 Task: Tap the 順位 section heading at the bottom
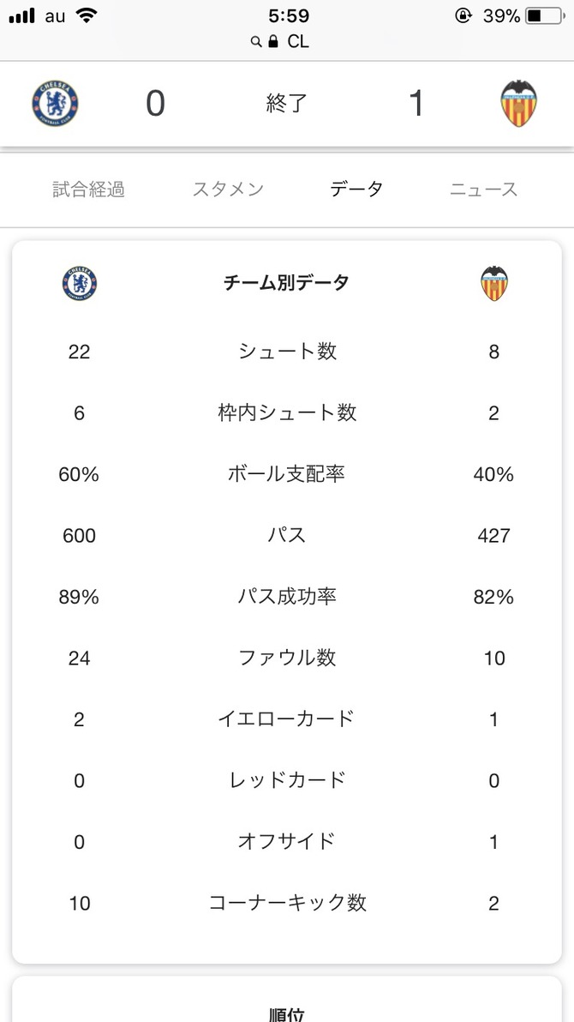coord(287,1013)
